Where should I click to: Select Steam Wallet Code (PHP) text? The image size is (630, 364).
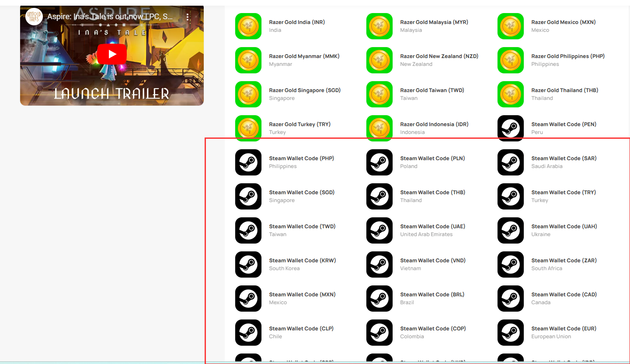(x=302, y=158)
